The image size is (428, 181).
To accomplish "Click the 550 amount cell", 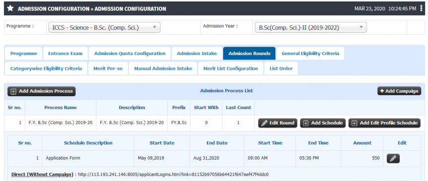I will [362, 158].
